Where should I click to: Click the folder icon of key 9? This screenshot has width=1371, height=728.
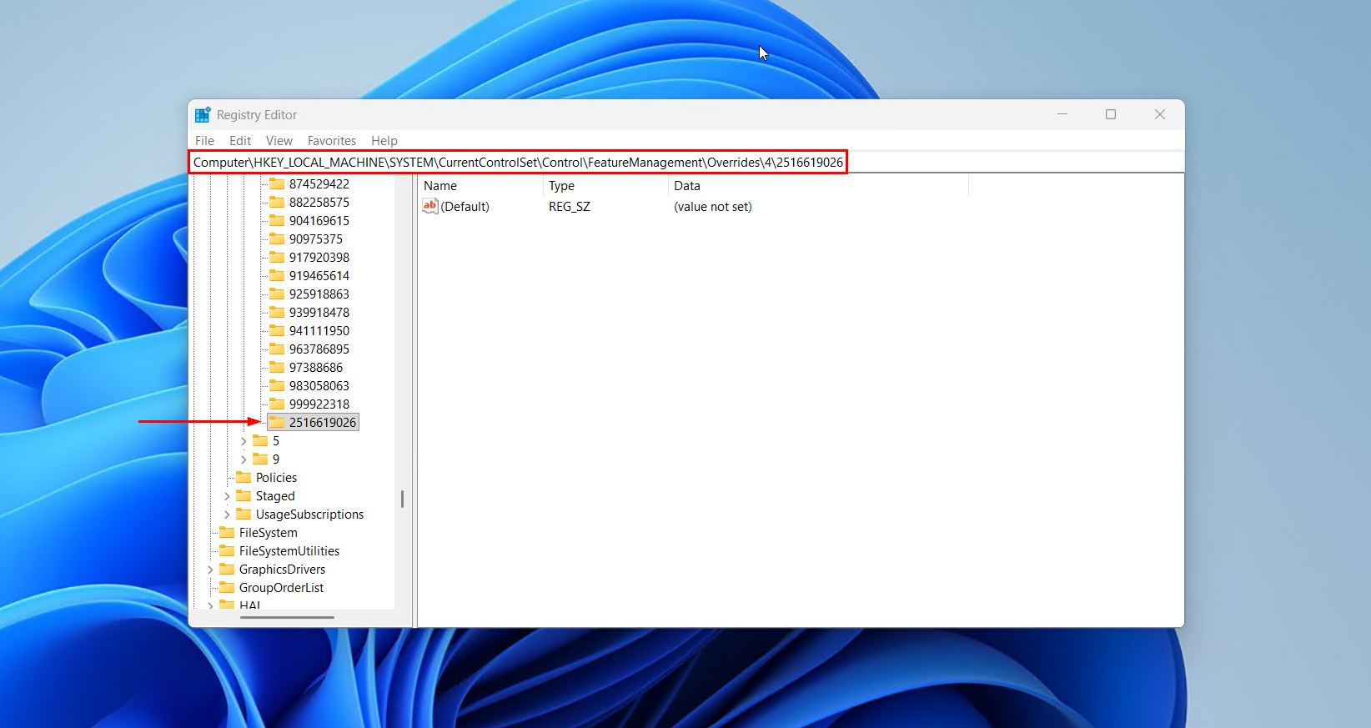[x=260, y=459]
